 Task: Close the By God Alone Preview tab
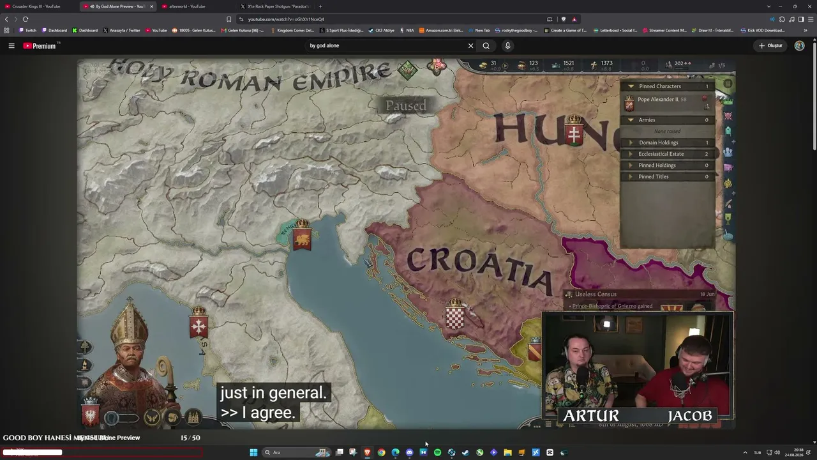(x=151, y=6)
